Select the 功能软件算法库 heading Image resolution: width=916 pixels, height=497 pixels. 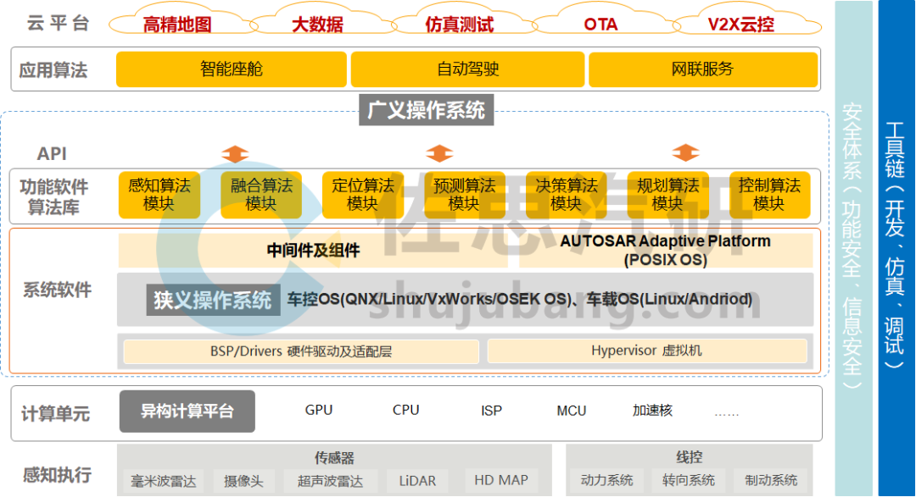[x=53, y=196]
